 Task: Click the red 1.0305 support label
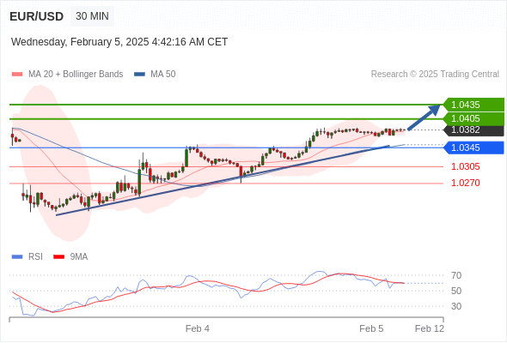465,167
